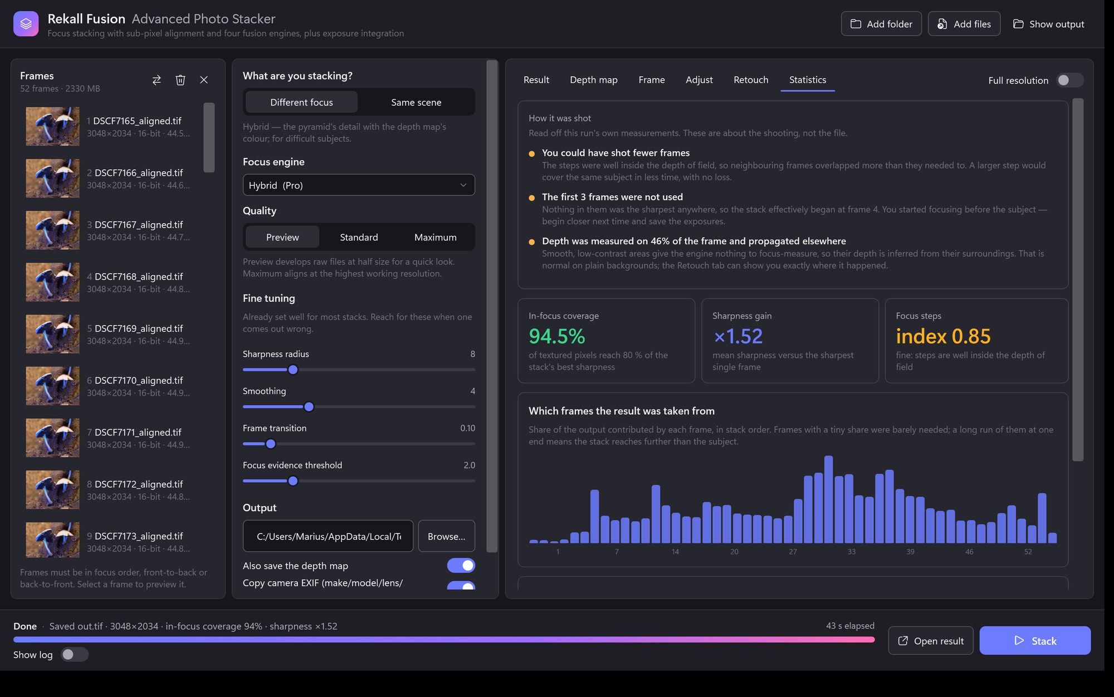Start stacking with the Stack button
Viewport: 1114px width, 697px height.
pos(1035,641)
